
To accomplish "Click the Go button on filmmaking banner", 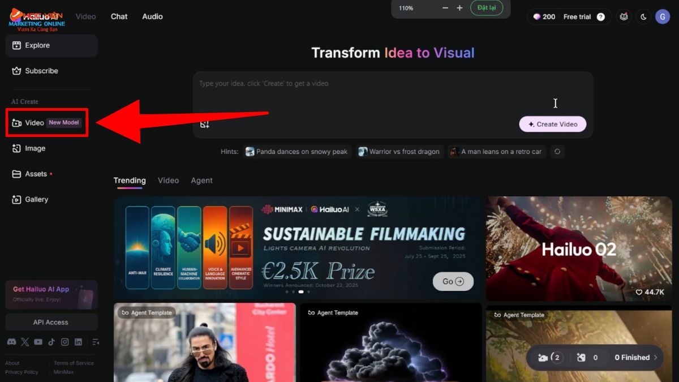I will pos(453,281).
